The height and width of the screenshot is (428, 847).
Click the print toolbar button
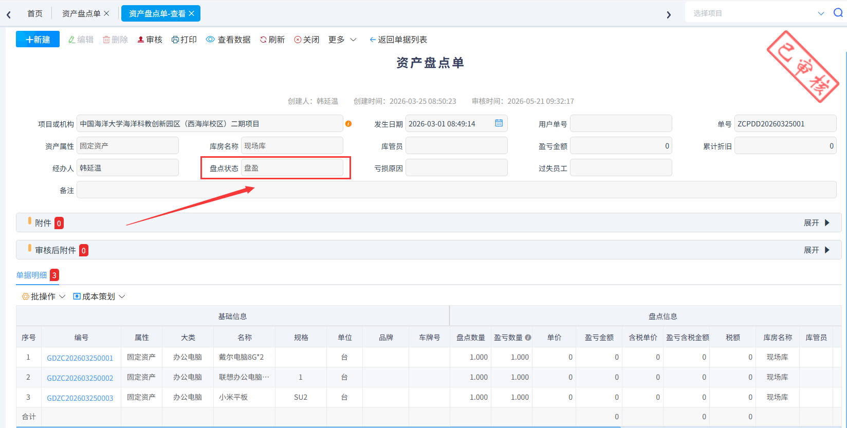(x=184, y=40)
